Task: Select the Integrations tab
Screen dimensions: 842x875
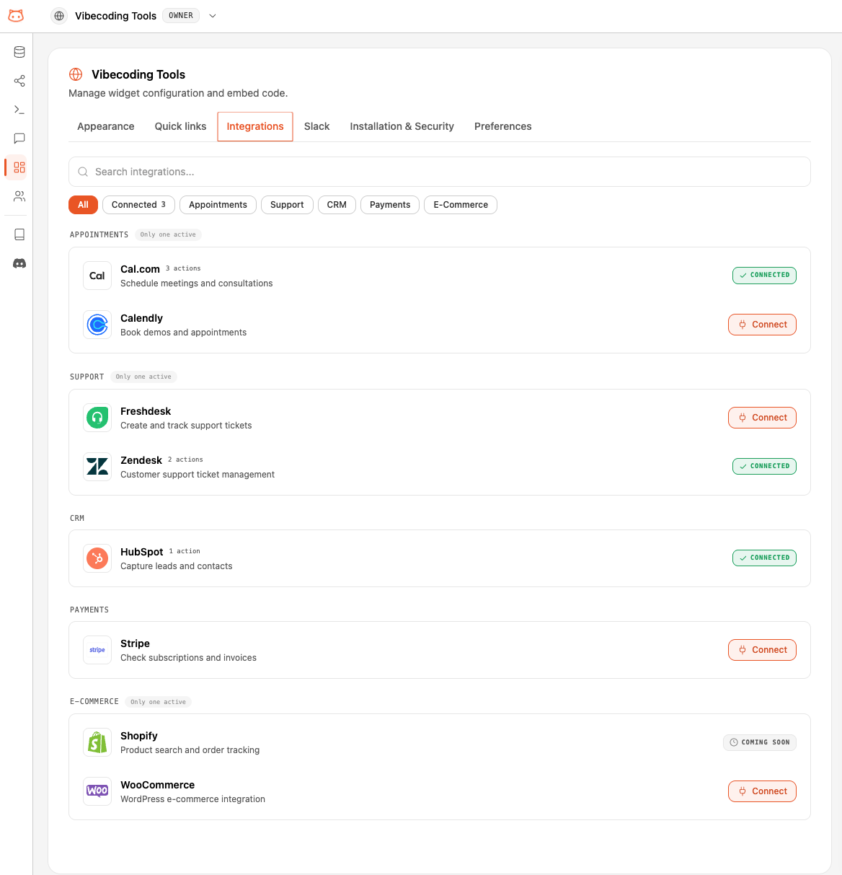Action: tap(255, 126)
